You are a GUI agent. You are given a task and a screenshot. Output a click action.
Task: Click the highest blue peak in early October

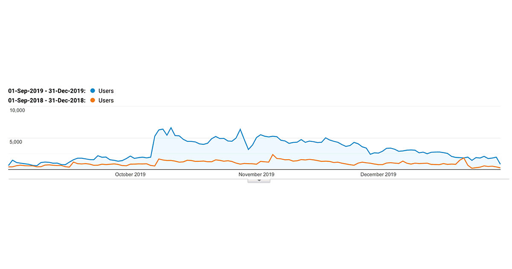[x=171, y=128]
